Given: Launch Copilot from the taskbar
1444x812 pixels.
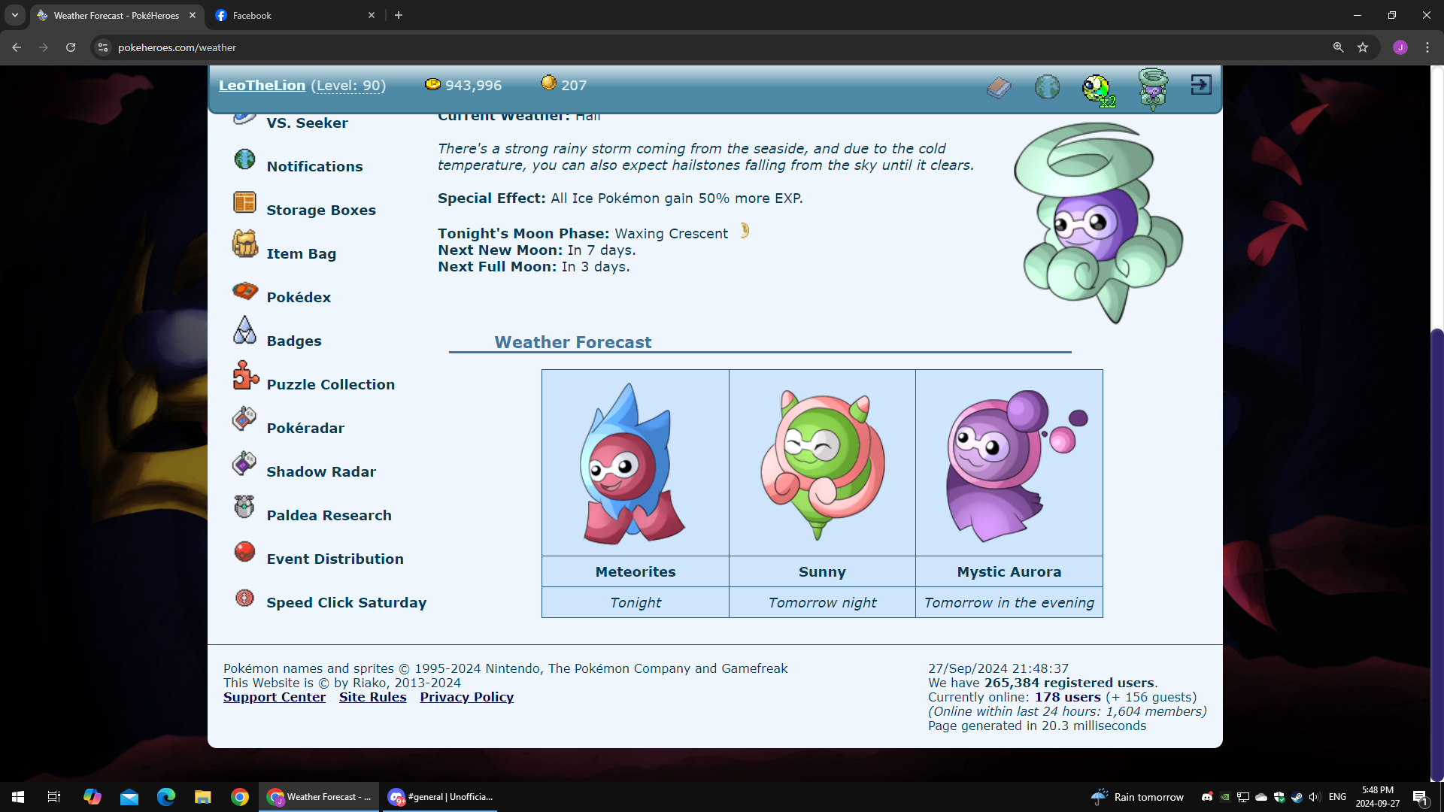Looking at the screenshot, I should pyautogui.click(x=93, y=797).
